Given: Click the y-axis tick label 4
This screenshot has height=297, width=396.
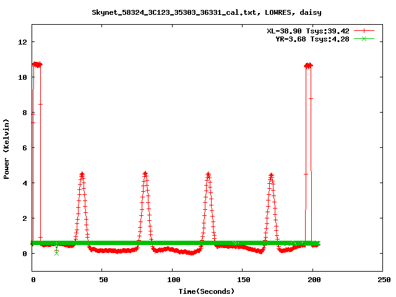Looking at the screenshot, I should tap(25, 183).
